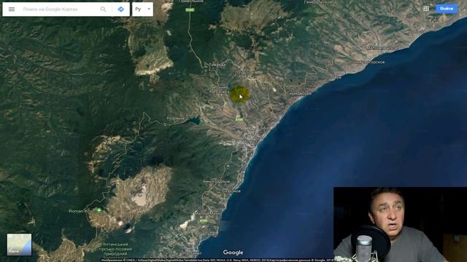Click the Верхняя Кутузовка place label
Screen dimensions: 467x262
click(x=219, y=90)
